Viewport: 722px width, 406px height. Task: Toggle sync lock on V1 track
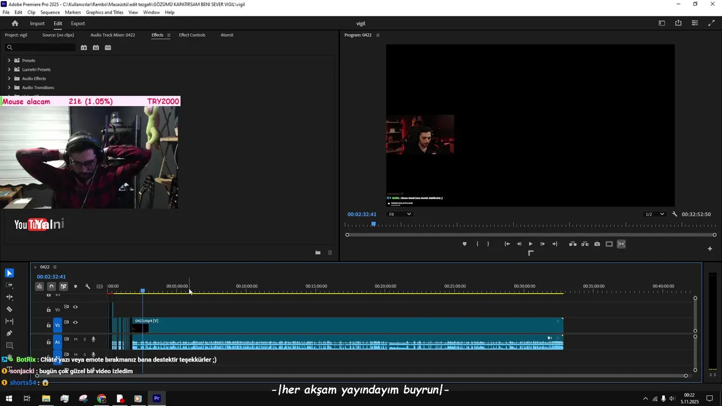67,323
